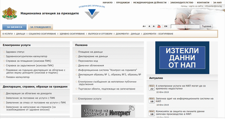Increase font size with A+ icon
The image size is (225, 119).
click(x=144, y=26)
